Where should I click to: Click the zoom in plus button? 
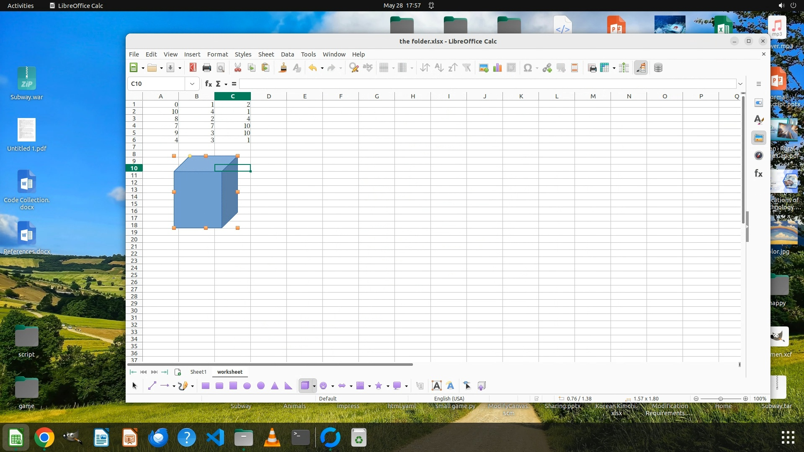click(745, 398)
